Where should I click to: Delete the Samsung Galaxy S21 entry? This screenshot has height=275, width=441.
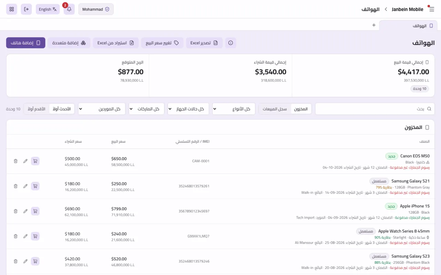tap(16, 186)
